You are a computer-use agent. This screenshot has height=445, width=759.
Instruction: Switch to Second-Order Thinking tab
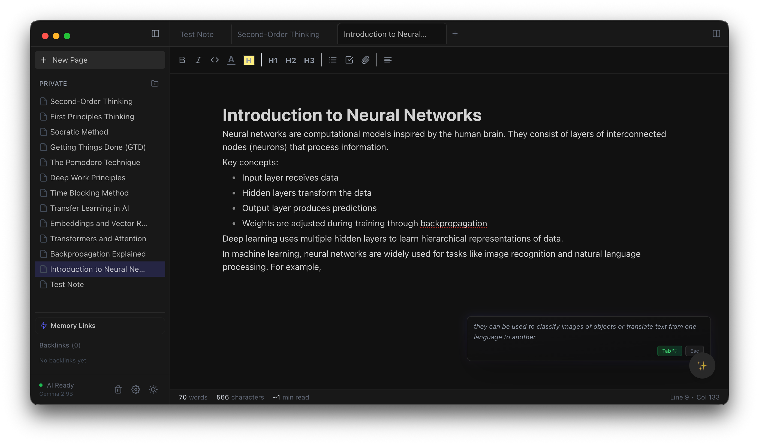[x=278, y=34]
